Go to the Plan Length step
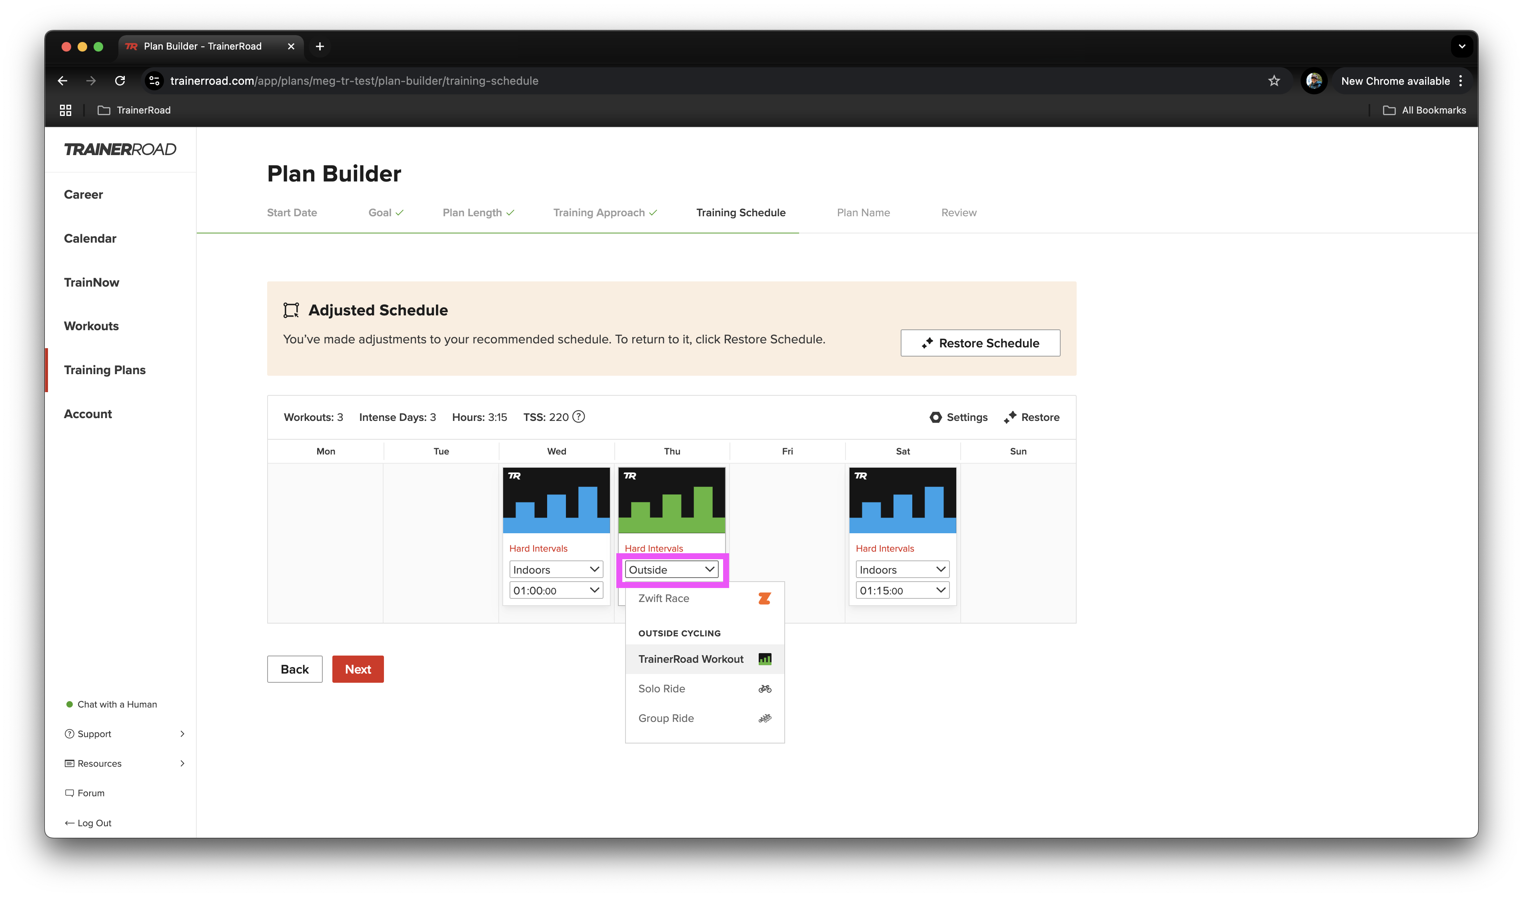 [478, 213]
